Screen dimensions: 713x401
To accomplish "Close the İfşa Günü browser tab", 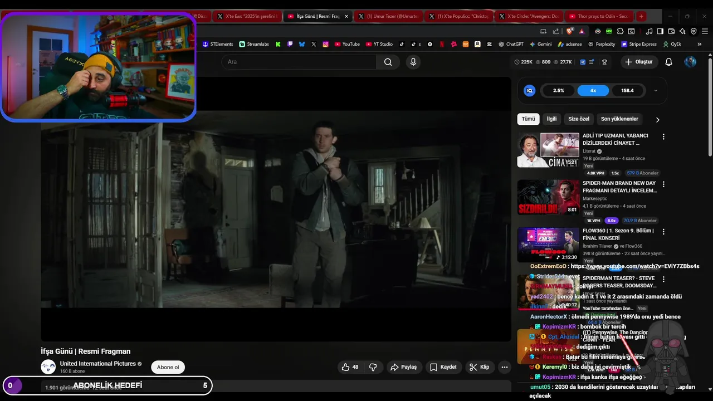I will pos(346,16).
